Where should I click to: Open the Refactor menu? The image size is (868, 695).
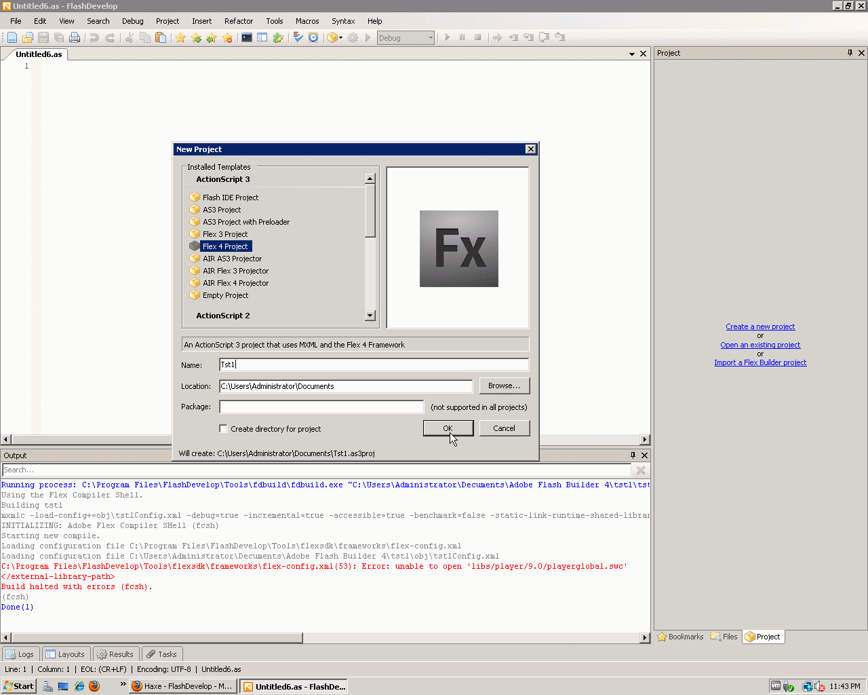tap(239, 21)
